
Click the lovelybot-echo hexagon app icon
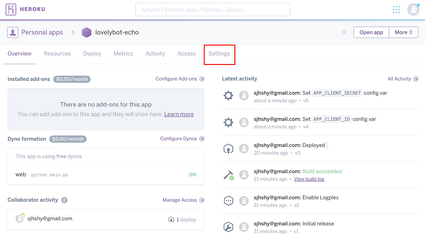pyautogui.click(x=87, y=32)
